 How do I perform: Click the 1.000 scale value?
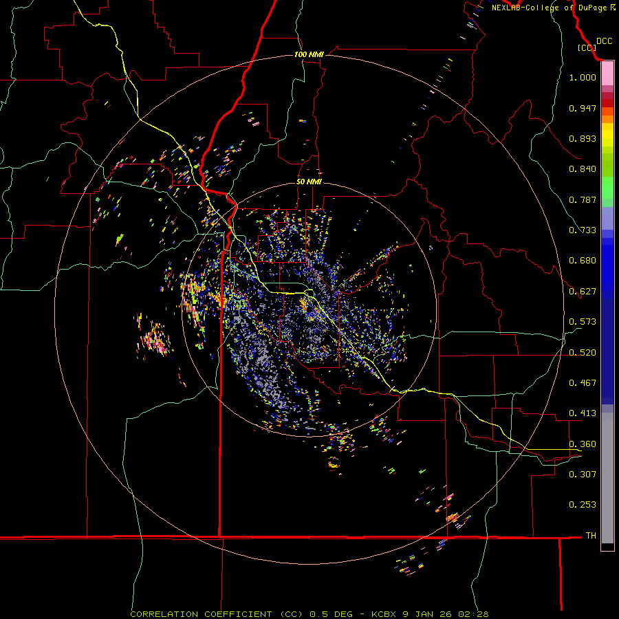(x=583, y=77)
